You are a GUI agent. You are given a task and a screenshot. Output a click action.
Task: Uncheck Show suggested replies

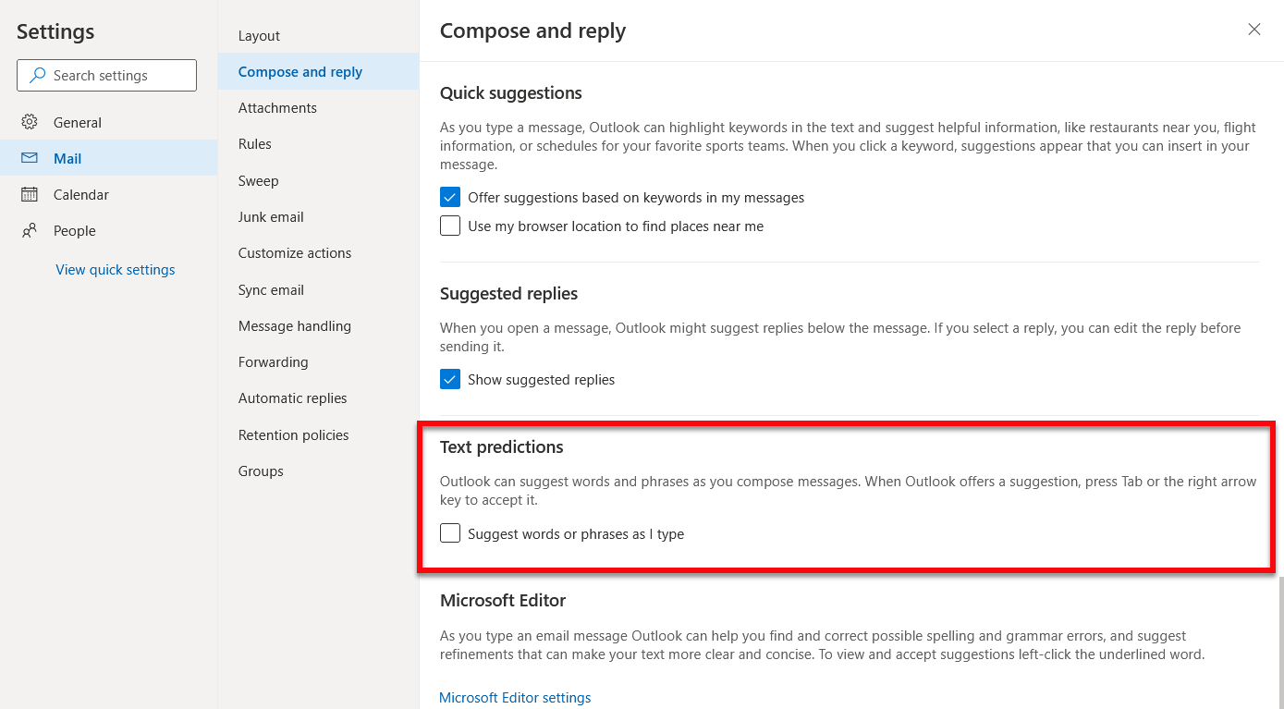tap(450, 379)
